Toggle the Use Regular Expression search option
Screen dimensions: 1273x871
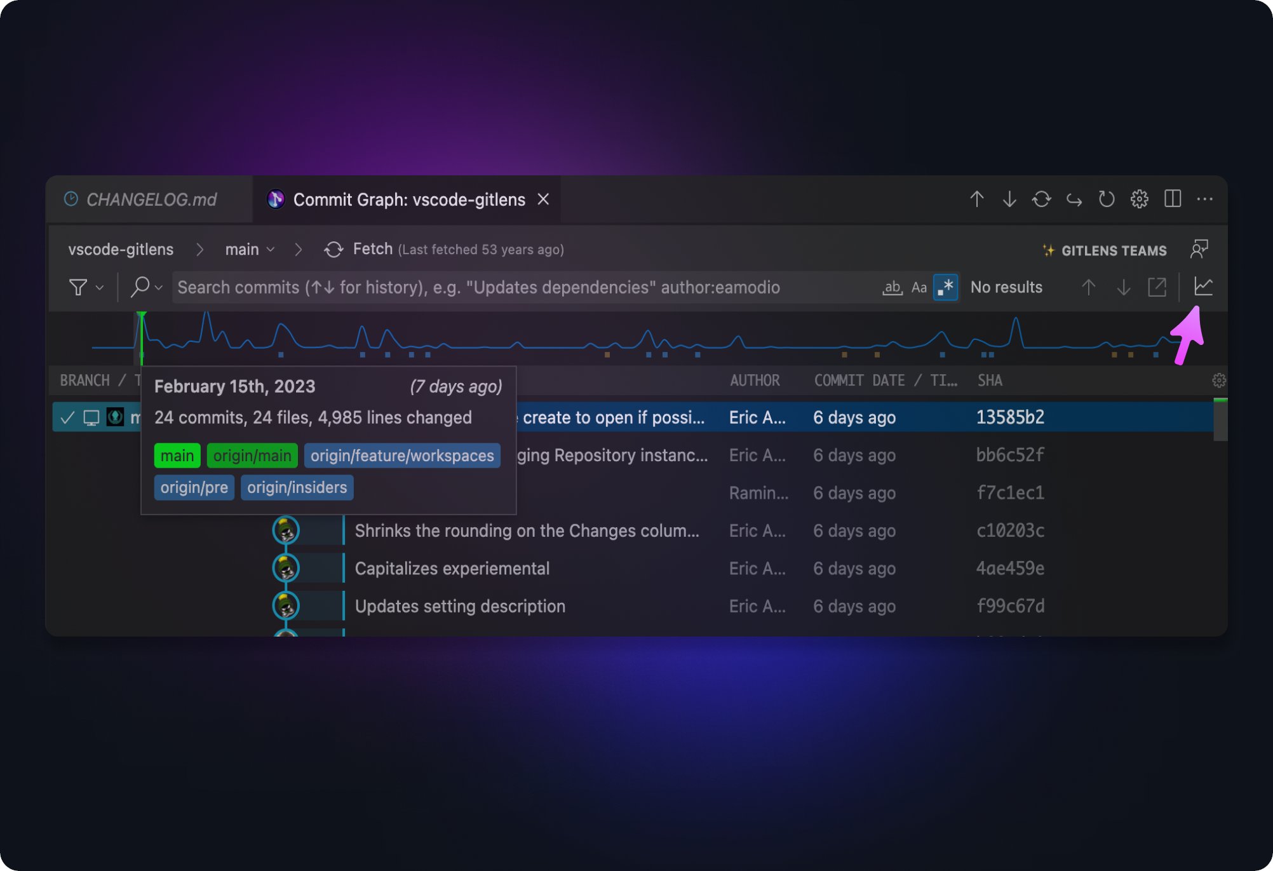[945, 287]
